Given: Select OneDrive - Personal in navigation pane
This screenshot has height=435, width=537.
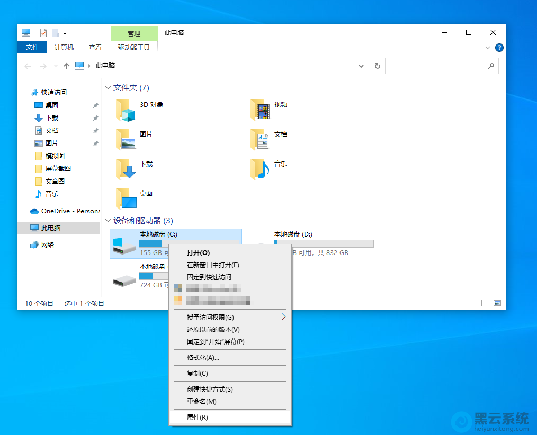Looking at the screenshot, I should pyautogui.click(x=70, y=211).
